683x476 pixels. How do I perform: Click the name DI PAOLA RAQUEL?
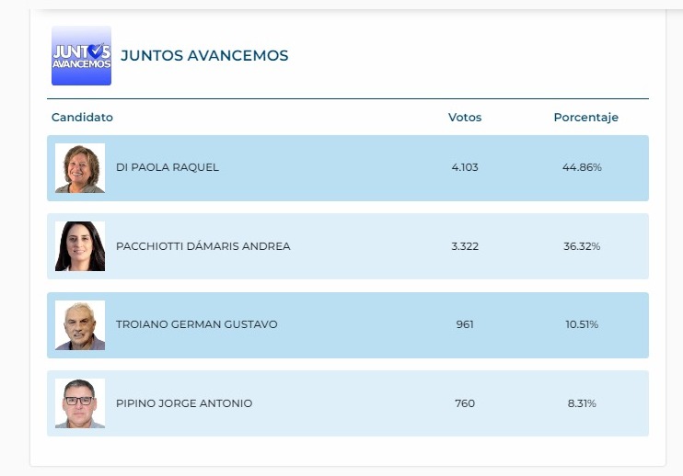(168, 167)
